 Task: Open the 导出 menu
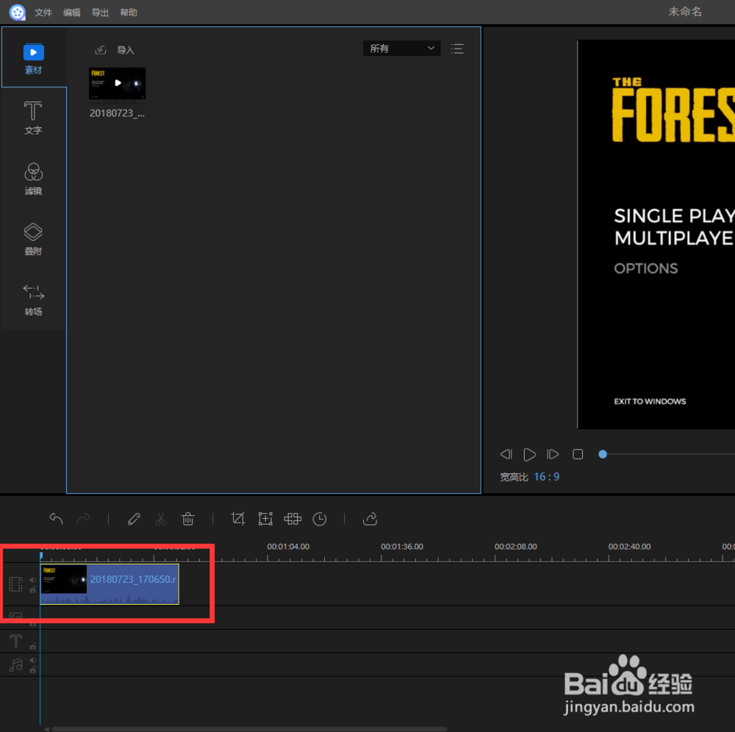(x=100, y=12)
